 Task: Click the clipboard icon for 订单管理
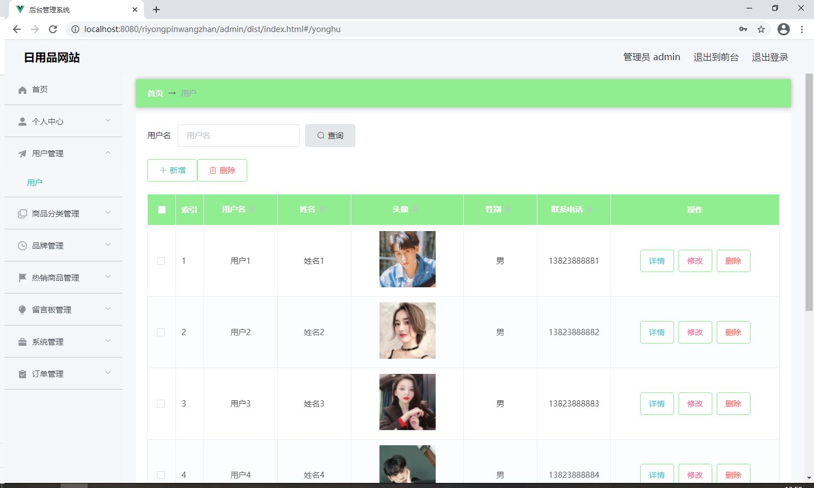pyautogui.click(x=22, y=374)
